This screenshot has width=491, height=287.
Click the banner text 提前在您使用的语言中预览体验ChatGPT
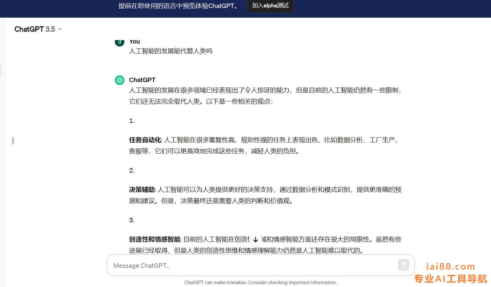point(178,6)
